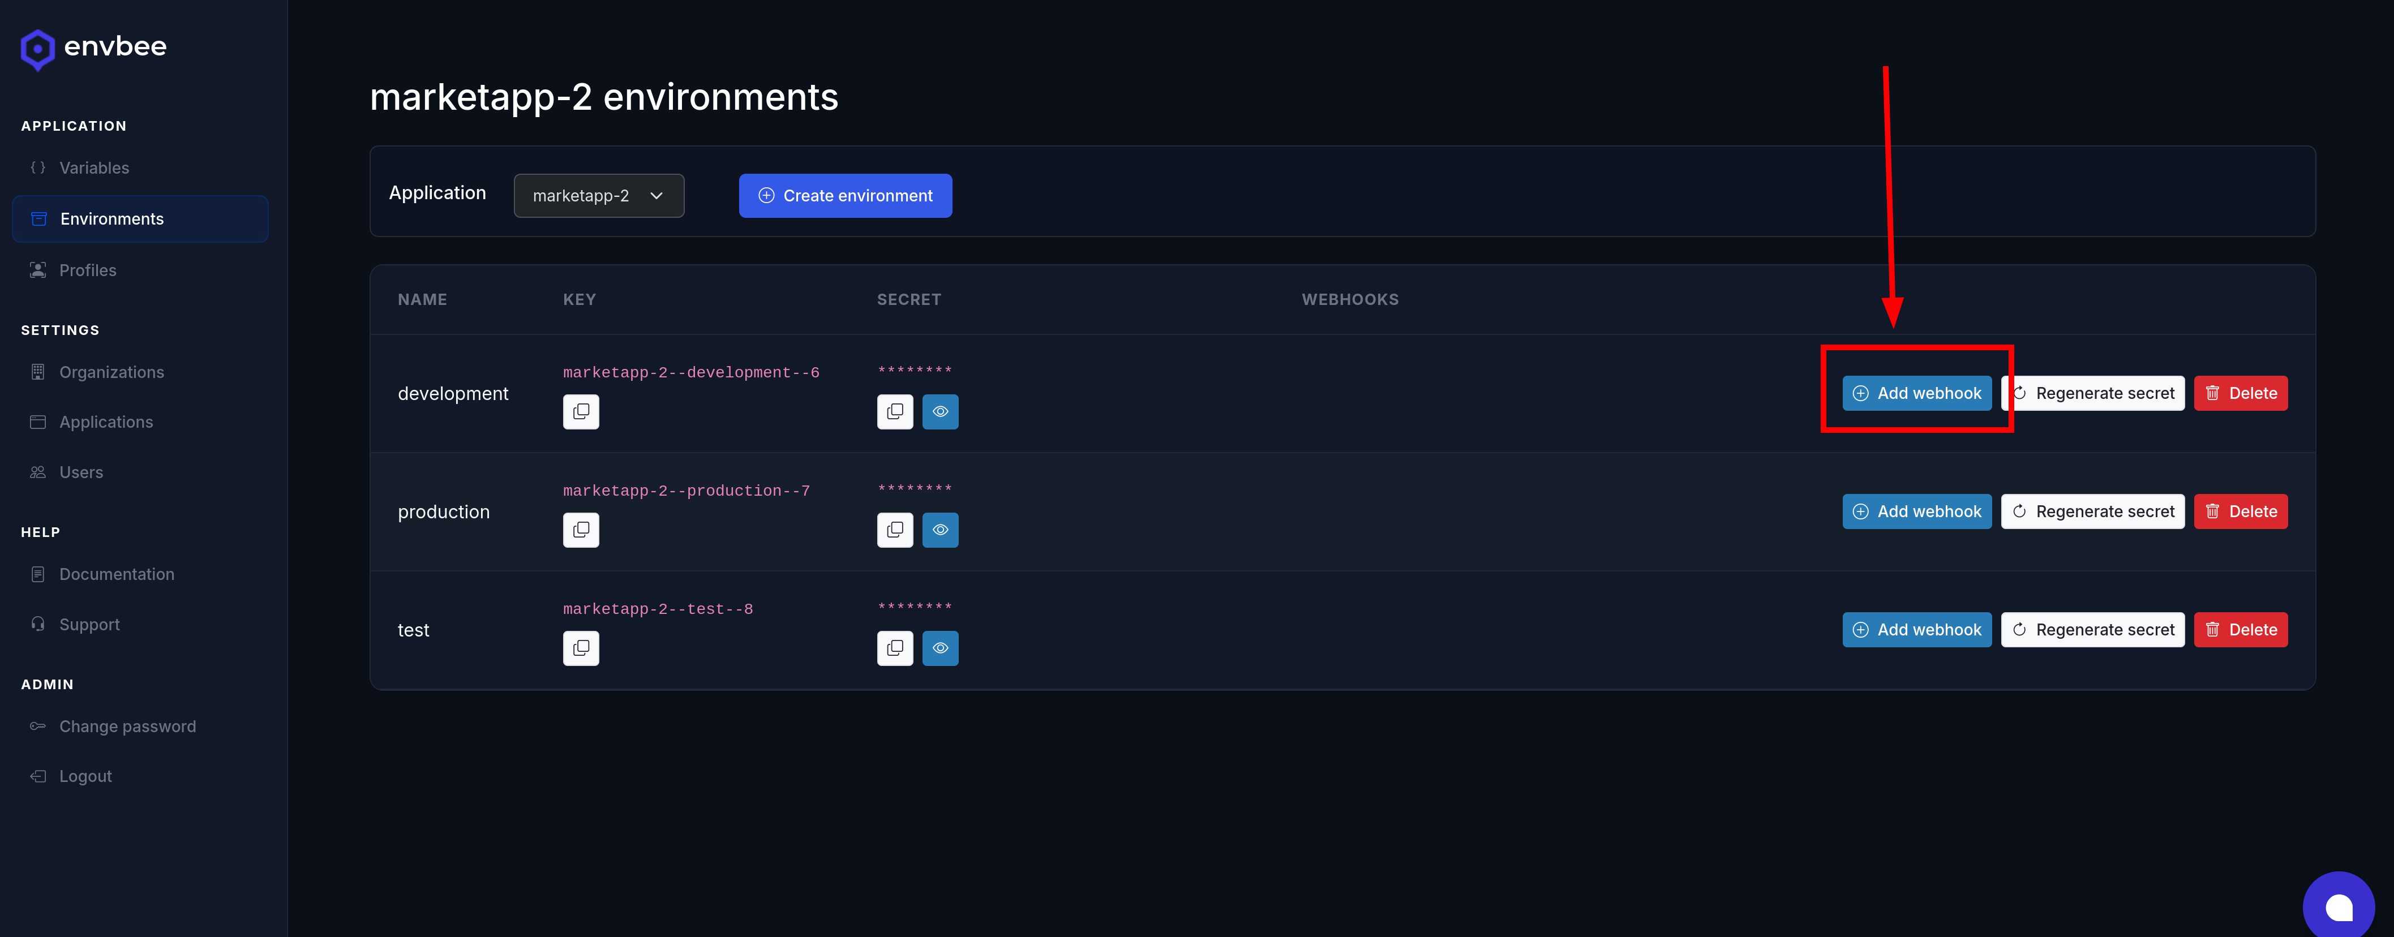Regenerate secret for test
The image size is (2394, 937).
pos(2093,629)
